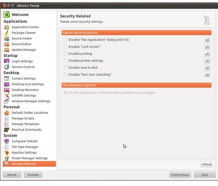Select Application Center in sidebar
The image size is (218, 186).
(x=25, y=27)
